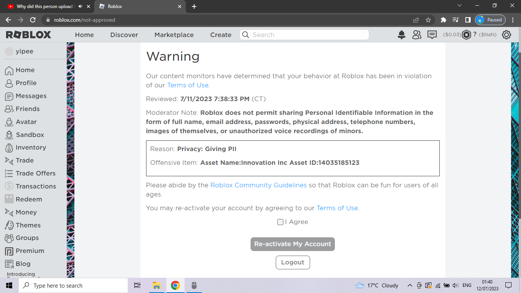521x293 pixels.
Task: Open the Home icon in sidebar
Action: click(9, 70)
